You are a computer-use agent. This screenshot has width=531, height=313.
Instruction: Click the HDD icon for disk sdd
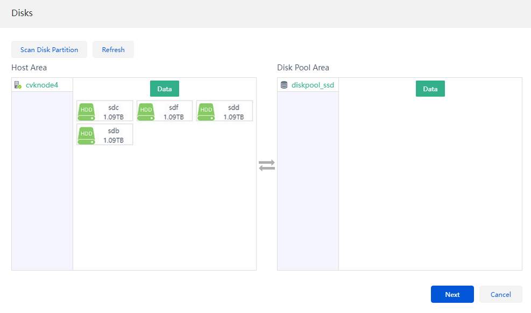click(x=206, y=112)
